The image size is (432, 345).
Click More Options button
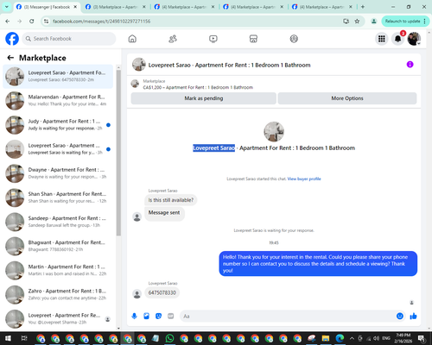click(347, 98)
